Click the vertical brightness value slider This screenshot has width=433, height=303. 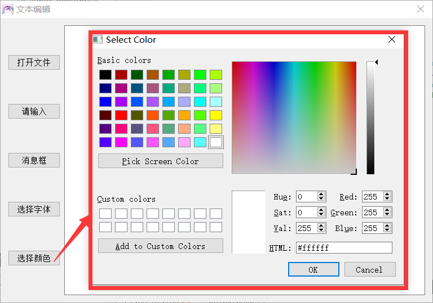pos(370,118)
